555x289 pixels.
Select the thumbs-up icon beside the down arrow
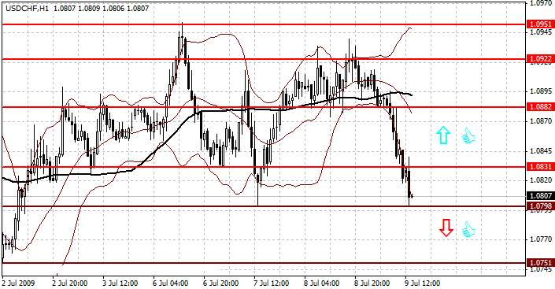tap(468, 229)
